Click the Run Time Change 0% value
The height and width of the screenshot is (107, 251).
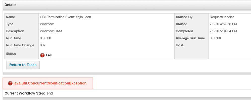click(x=42, y=45)
